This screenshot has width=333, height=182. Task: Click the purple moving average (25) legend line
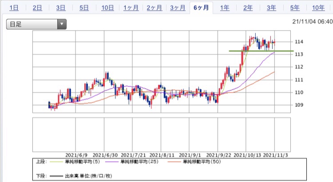coord(112,162)
